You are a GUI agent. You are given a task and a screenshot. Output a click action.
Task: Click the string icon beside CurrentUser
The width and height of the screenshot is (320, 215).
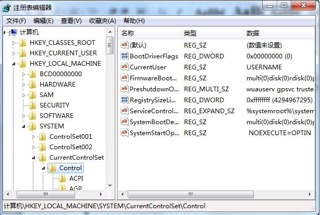124,67
